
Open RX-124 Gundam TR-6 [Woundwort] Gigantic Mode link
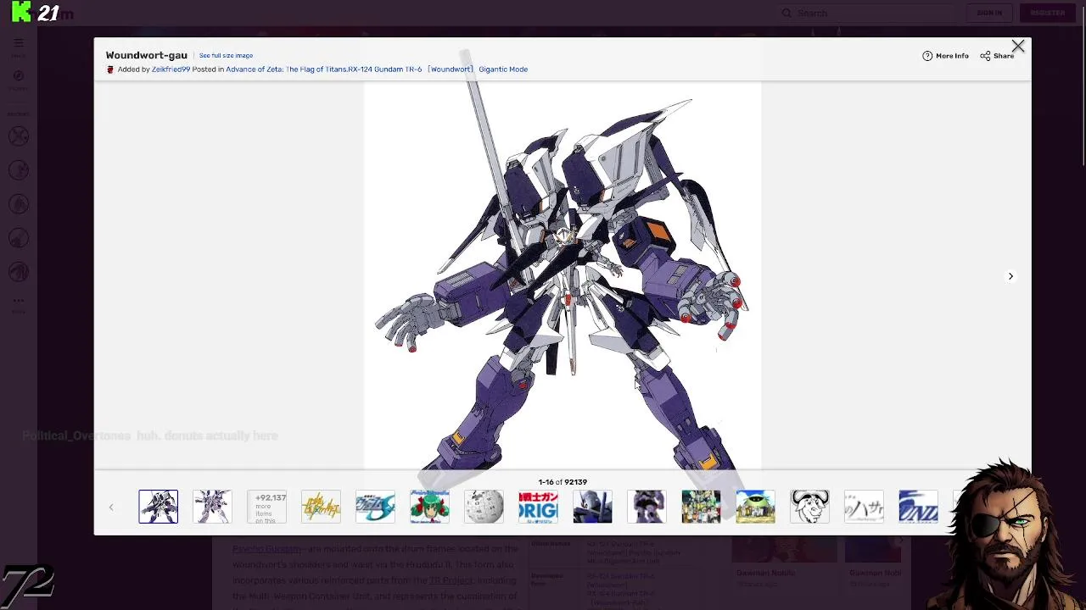(438, 69)
